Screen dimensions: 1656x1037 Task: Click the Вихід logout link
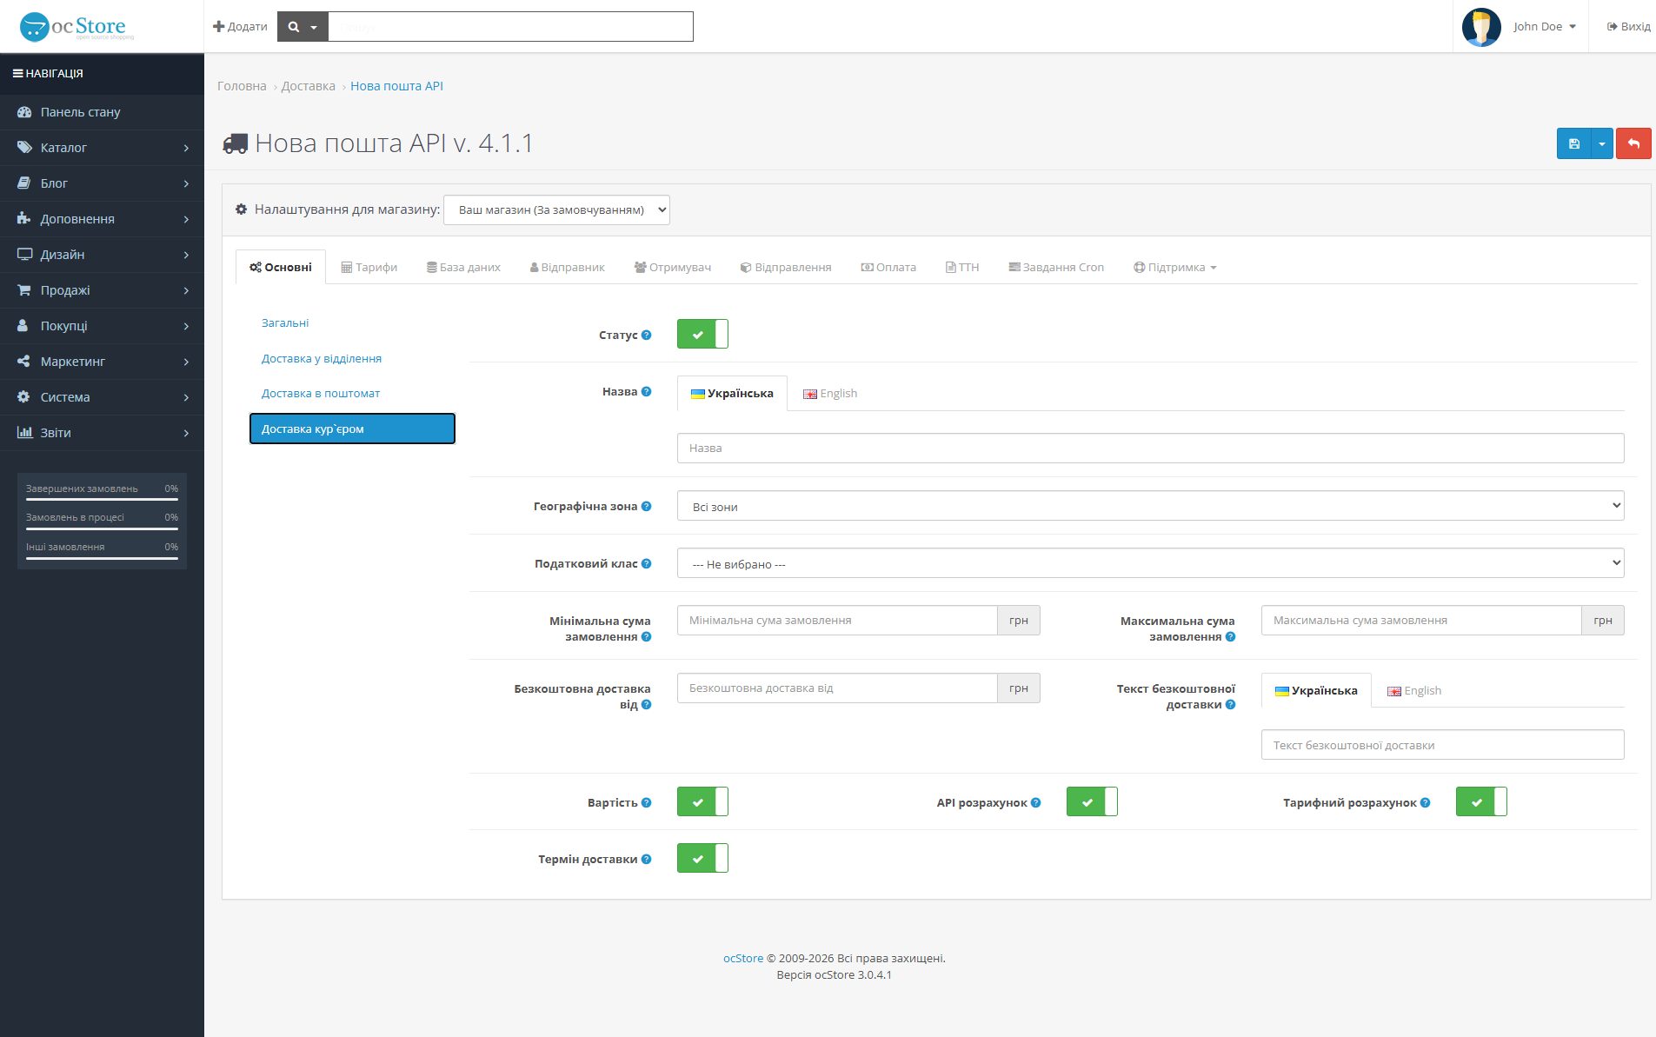1628,27
